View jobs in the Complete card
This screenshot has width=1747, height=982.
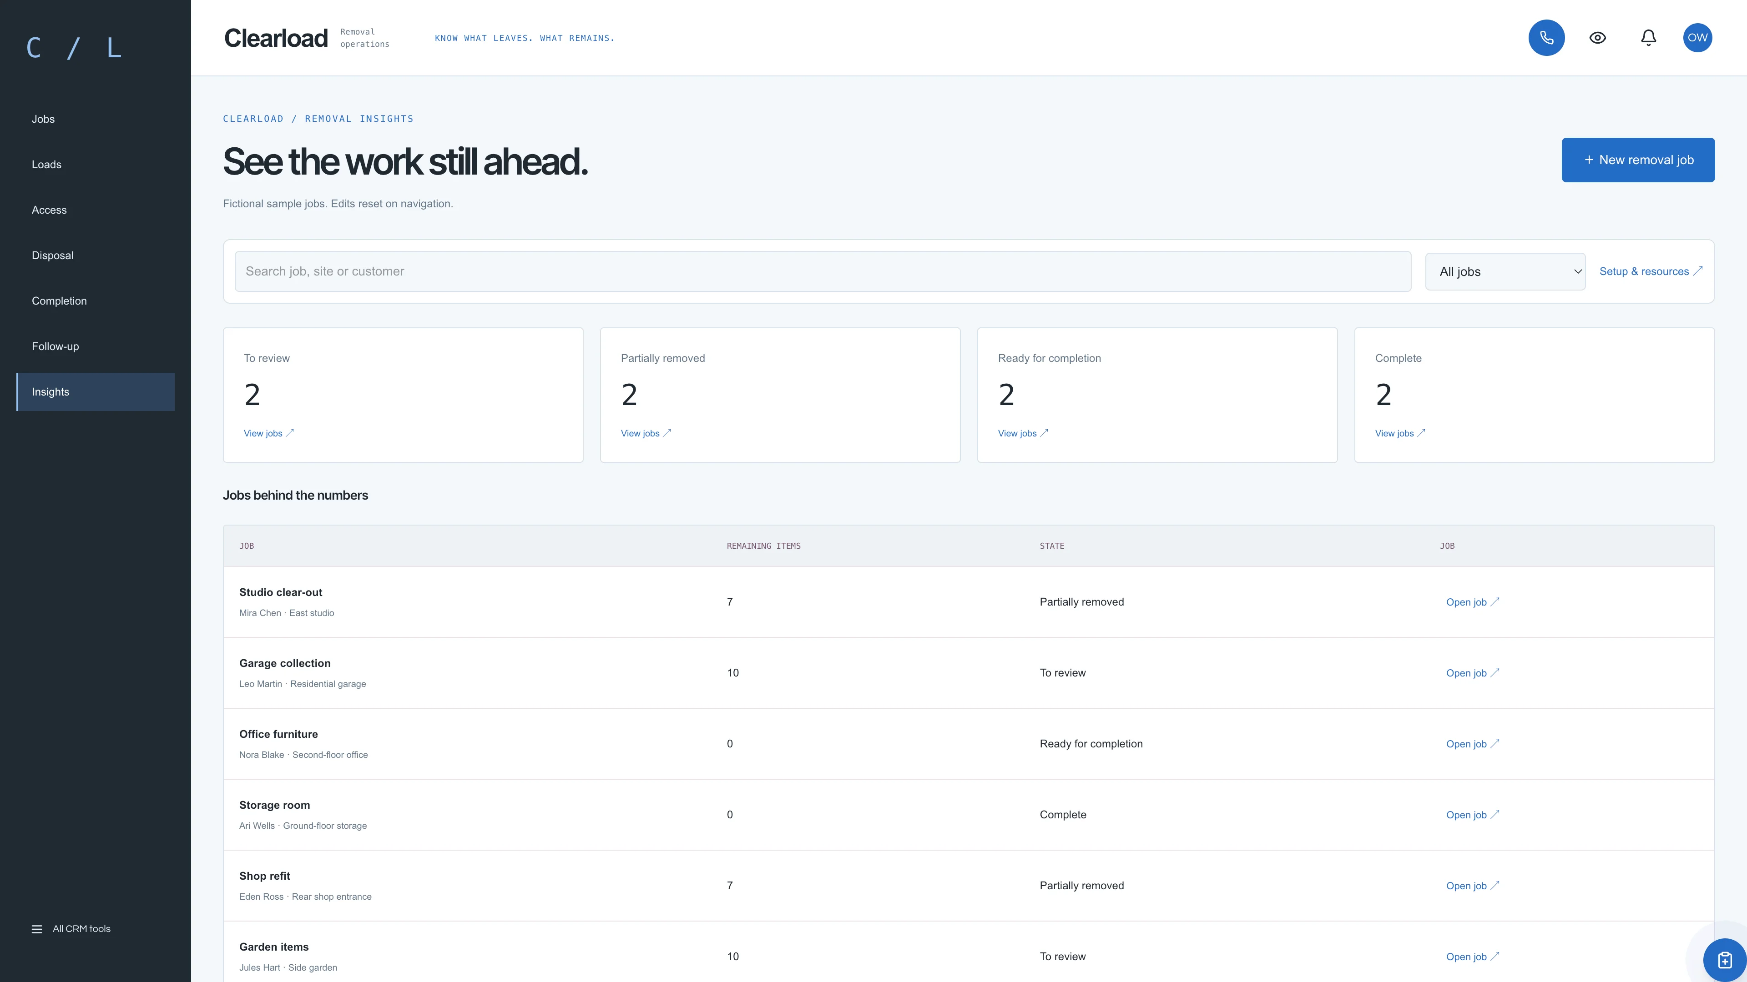tap(1400, 434)
